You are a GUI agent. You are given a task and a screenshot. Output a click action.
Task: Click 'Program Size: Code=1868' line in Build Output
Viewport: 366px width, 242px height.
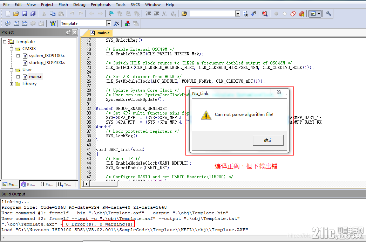84,207
